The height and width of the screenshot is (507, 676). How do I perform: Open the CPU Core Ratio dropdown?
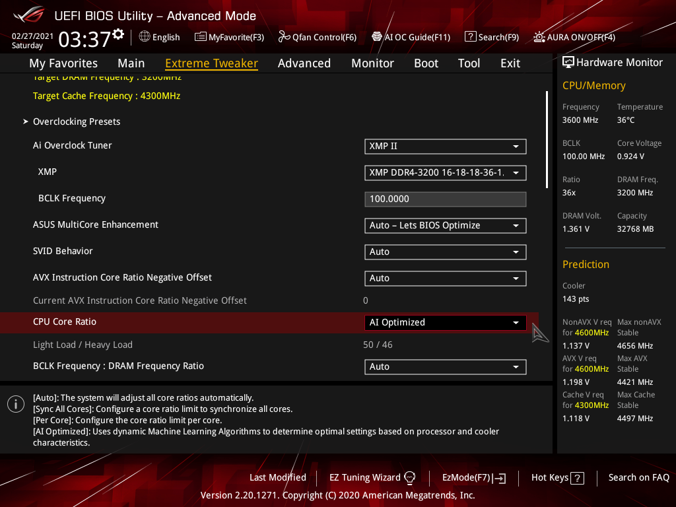click(x=446, y=322)
